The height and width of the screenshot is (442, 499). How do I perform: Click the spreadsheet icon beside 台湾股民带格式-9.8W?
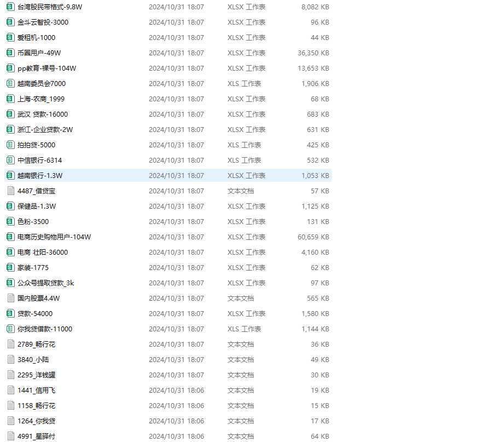(10, 7)
